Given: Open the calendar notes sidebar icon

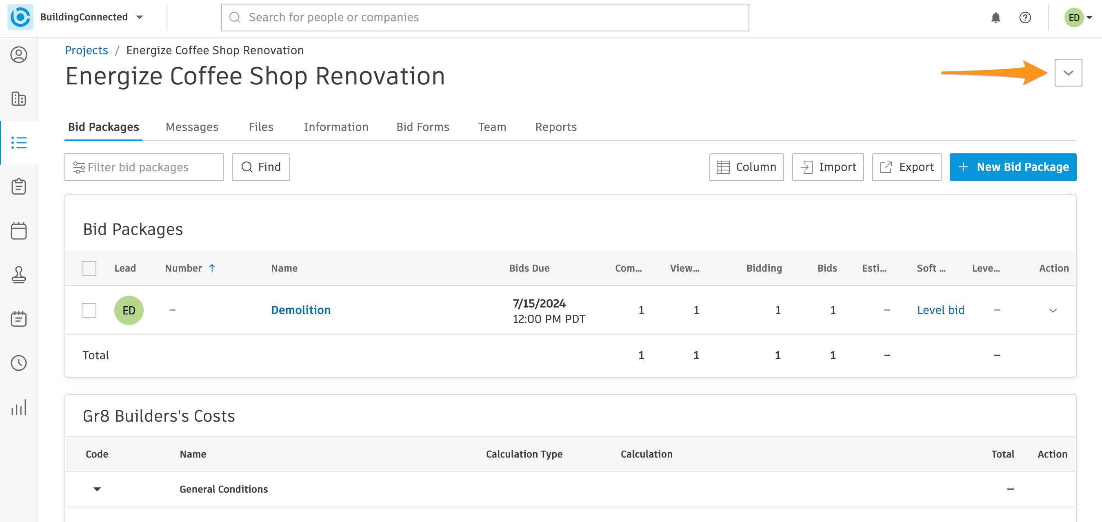Looking at the screenshot, I should click(x=19, y=319).
